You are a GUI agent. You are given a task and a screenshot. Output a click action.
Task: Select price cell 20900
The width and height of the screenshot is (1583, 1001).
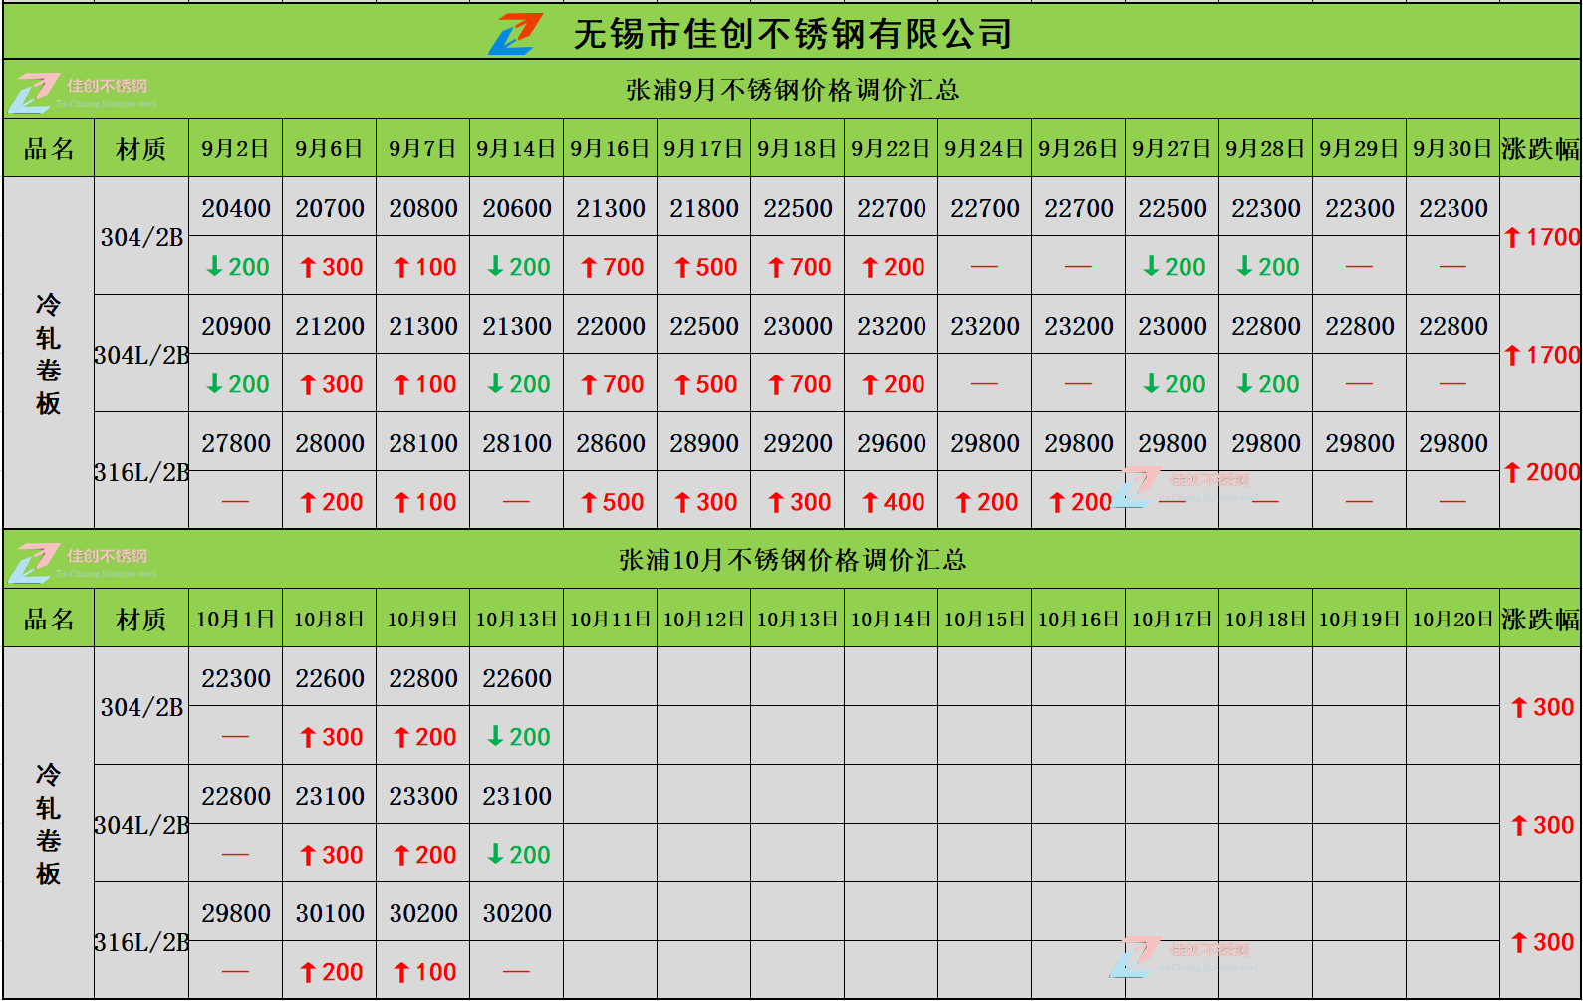pos(236,326)
